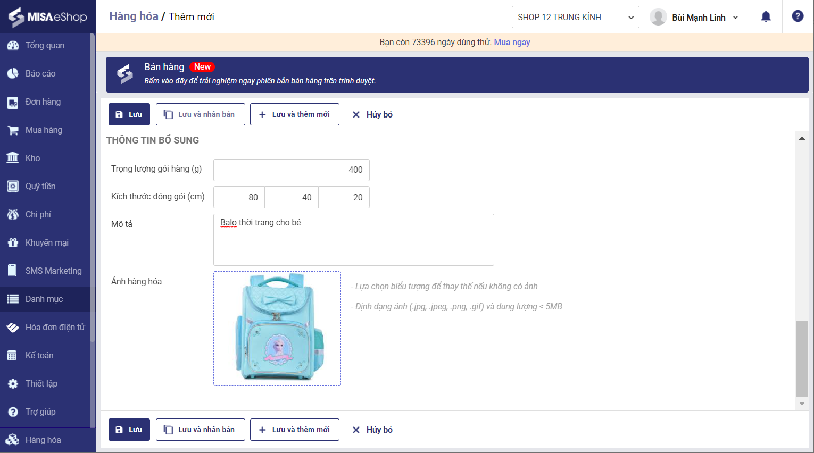Click the backpack product image thumbnail
The height and width of the screenshot is (453, 814).
click(277, 329)
